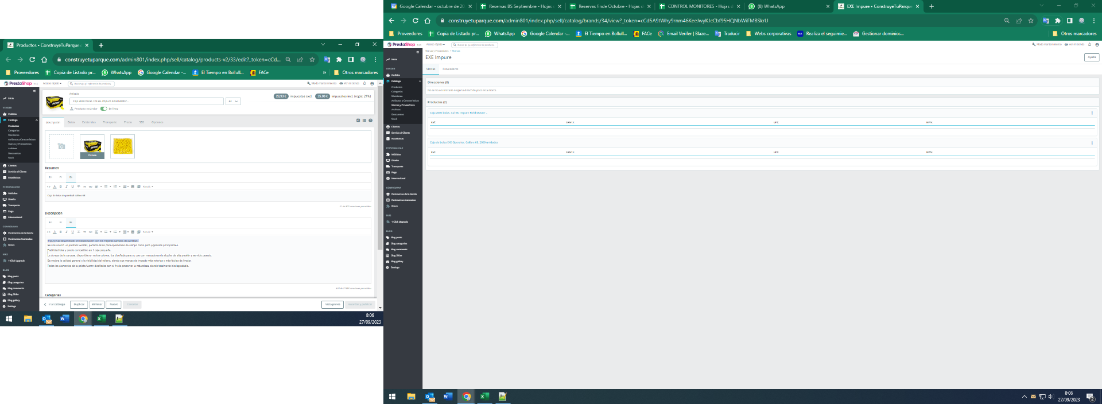Open Párrafo dropdown in Descripción toolbar
Viewport: 1102px width, 404px height.
pos(148,232)
